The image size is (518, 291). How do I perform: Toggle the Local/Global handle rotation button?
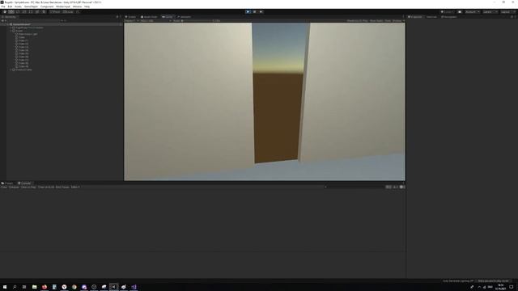[x=68, y=12]
